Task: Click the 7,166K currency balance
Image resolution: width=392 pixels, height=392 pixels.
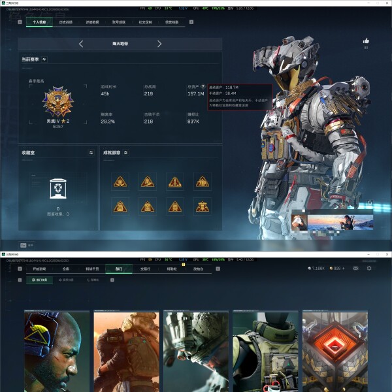Action: point(316,269)
